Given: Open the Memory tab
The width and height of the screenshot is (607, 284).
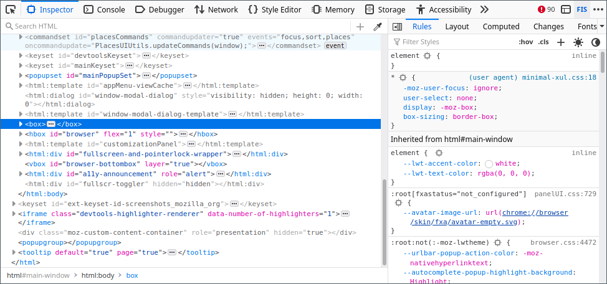Looking at the screenshot, I should [x=333, y=9].
